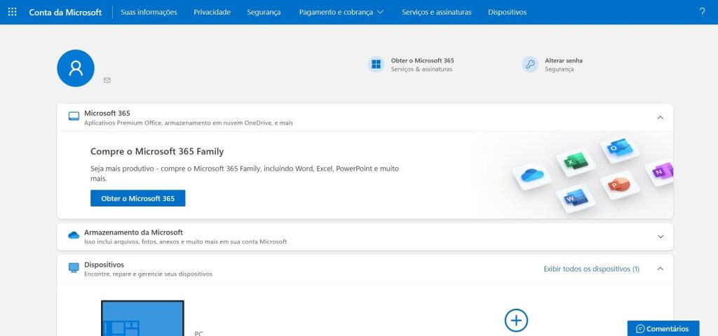Open the app launcher grid icon
The width and height of the screenshot is (718, 336).
(x=13, y=12)
